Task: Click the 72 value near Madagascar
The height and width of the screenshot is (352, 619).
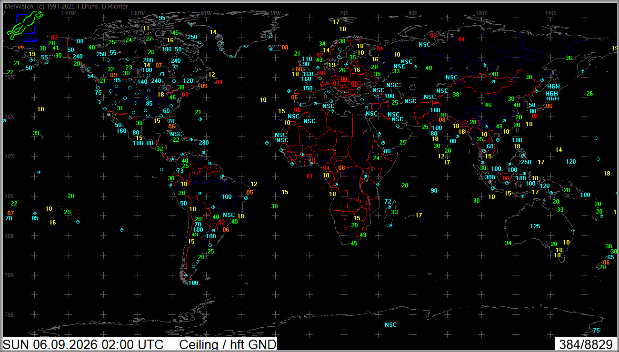Action: [388, 202]
